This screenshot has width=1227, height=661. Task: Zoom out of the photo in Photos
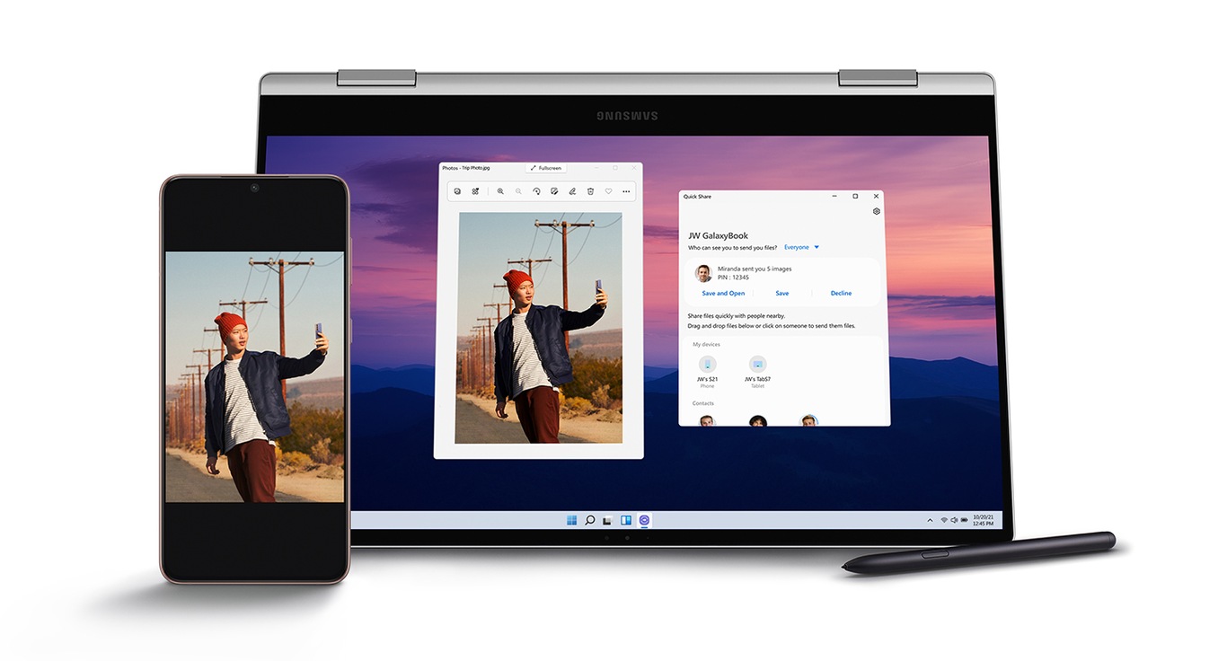tap(518, 191)
